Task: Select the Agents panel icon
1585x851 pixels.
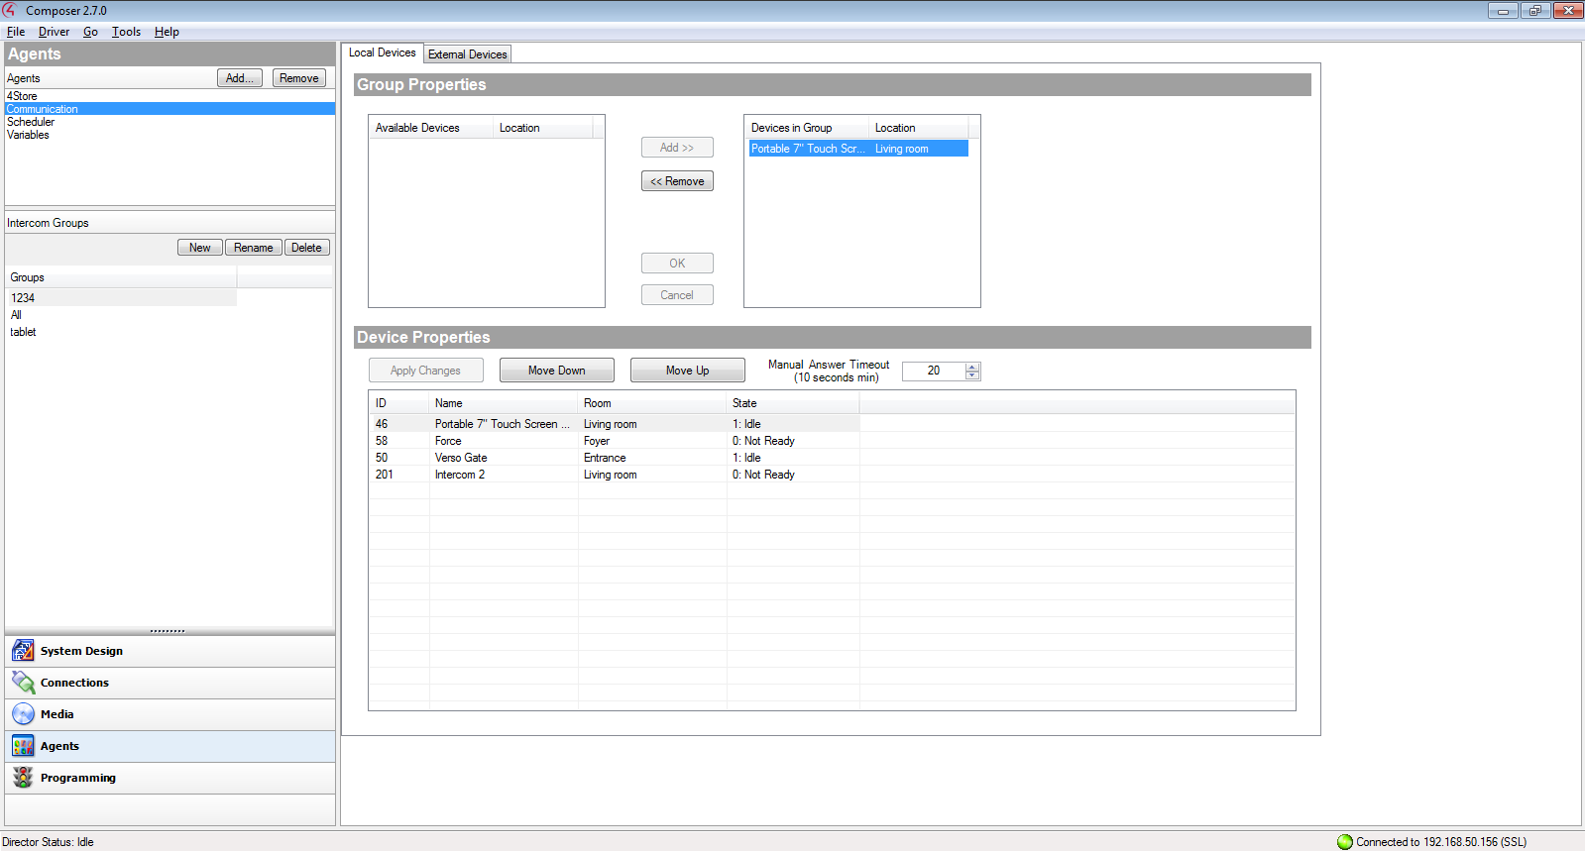Action: tap(23, 746)
